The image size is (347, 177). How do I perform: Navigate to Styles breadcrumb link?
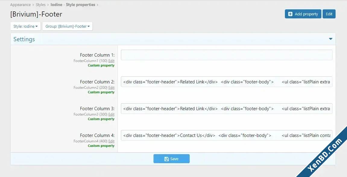pos(40,5)
